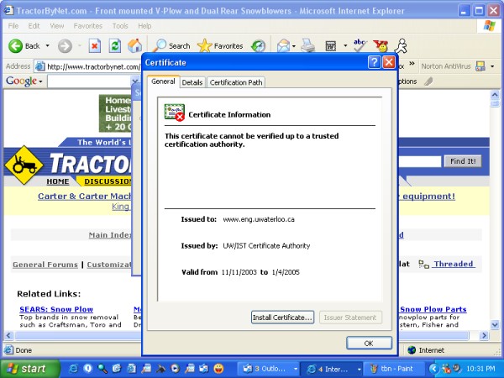Open the View menu
Screen dimensions: 504x378
click(57, 26)
